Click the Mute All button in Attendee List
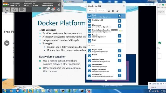The image size is (166, 93). coord(101,11)
